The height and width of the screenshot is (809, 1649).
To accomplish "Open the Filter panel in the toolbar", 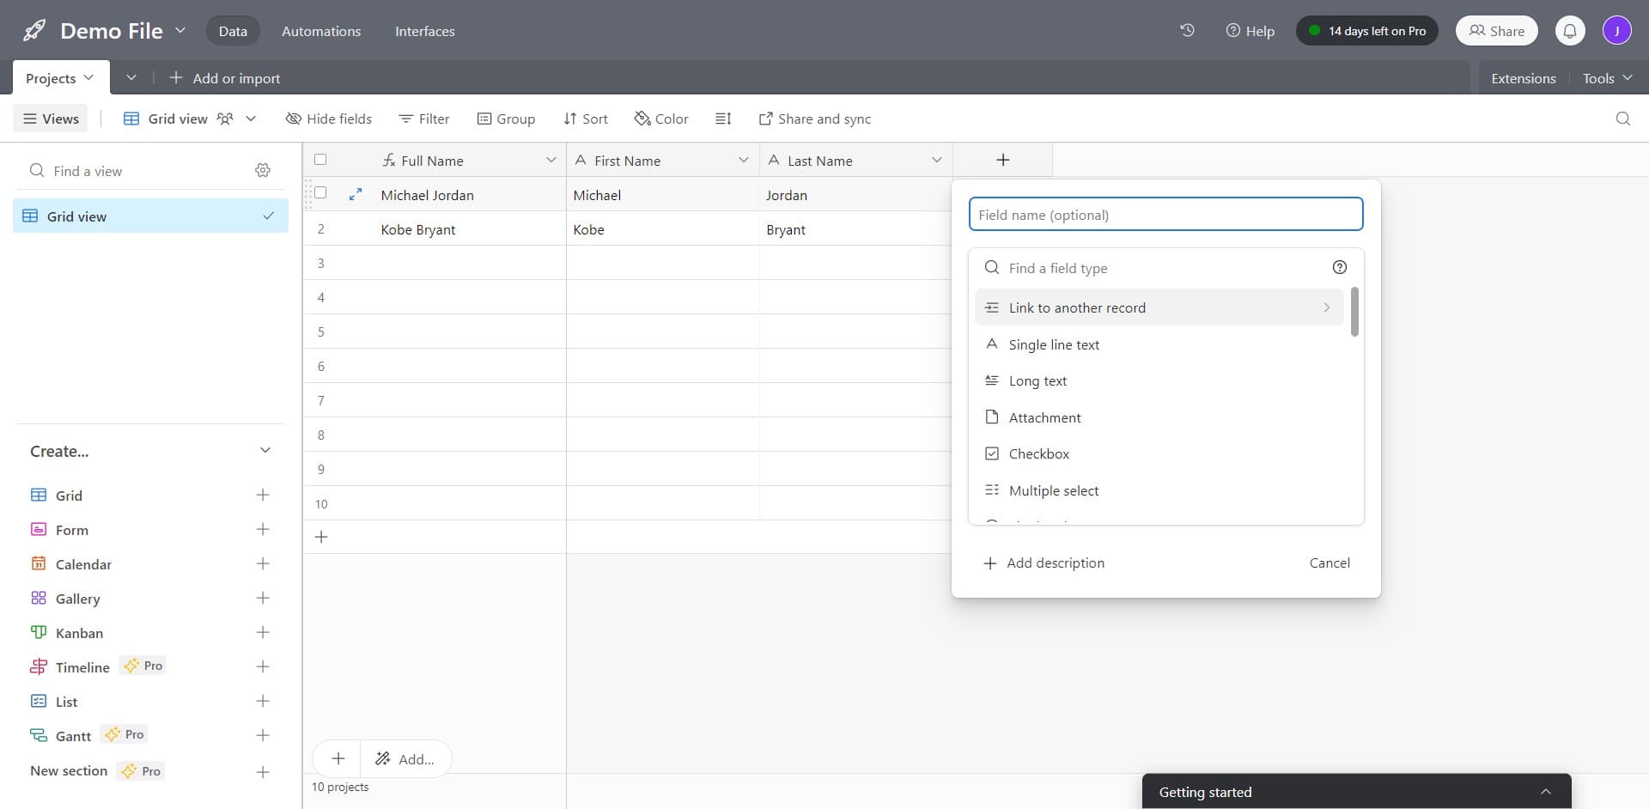I will [x=424, y=119].
